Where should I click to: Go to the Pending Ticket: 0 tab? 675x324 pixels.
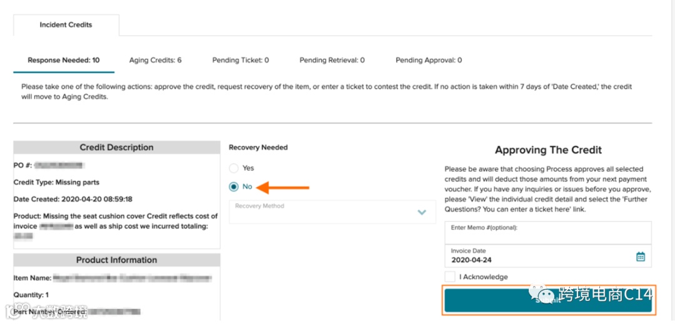(240, 61)
